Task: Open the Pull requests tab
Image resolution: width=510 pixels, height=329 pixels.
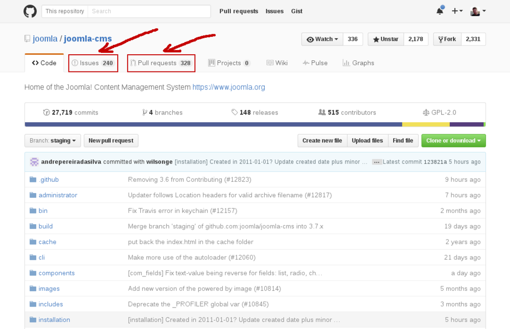Action: [x=161, y=63]
